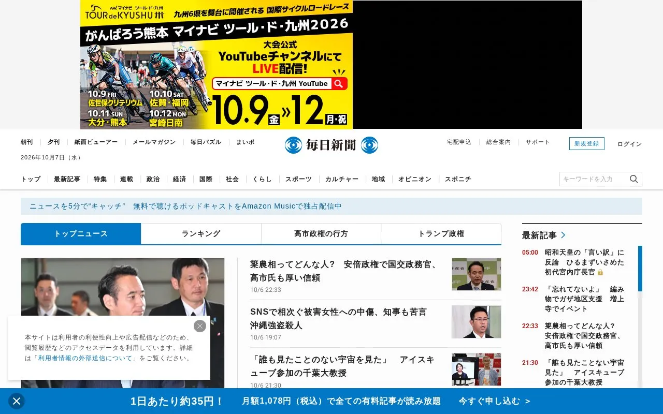Open the 最新記事 arrow chevron
663x414 pixels.
(x=563, y=235)
